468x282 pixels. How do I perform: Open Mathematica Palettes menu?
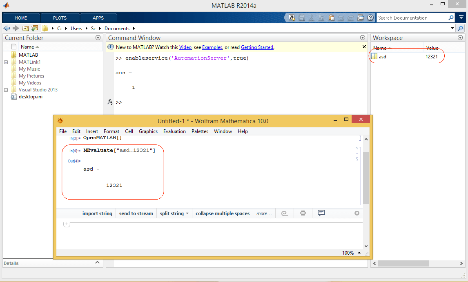pyautogui.click(x=200, y=131)
